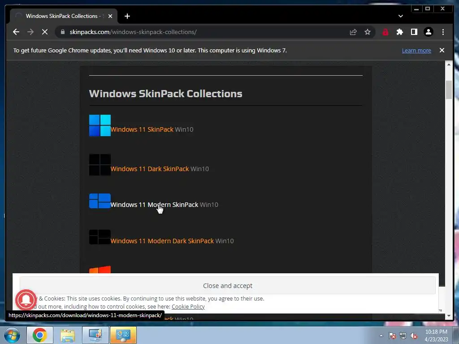
Task: Open the Windows Start menu
Action: pyautogui.click(x=12, y=335)
